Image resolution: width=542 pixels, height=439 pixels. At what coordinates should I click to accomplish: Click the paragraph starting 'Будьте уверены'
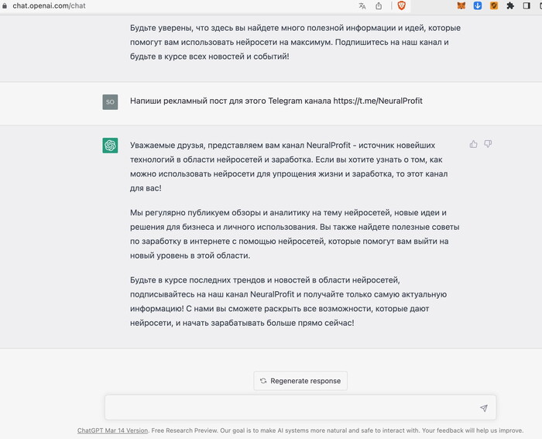pyautogui.click(x=295, y=42)
